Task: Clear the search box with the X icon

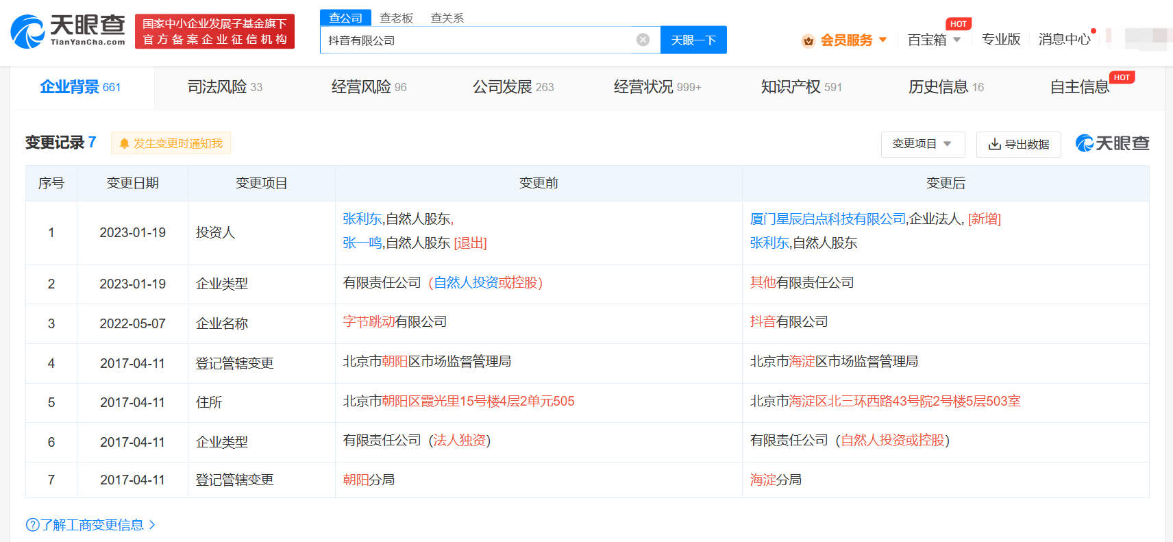Action: point(643,40)
